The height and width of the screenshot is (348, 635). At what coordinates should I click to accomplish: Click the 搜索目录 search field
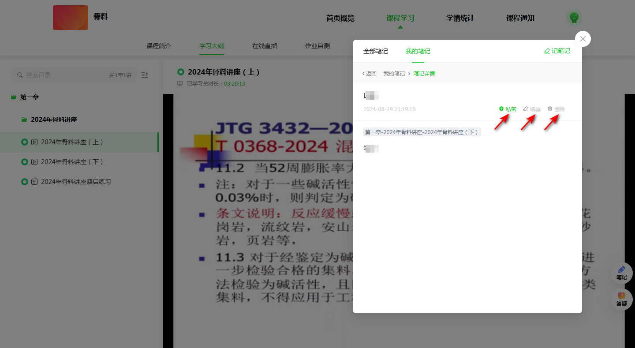pos(62,75)
